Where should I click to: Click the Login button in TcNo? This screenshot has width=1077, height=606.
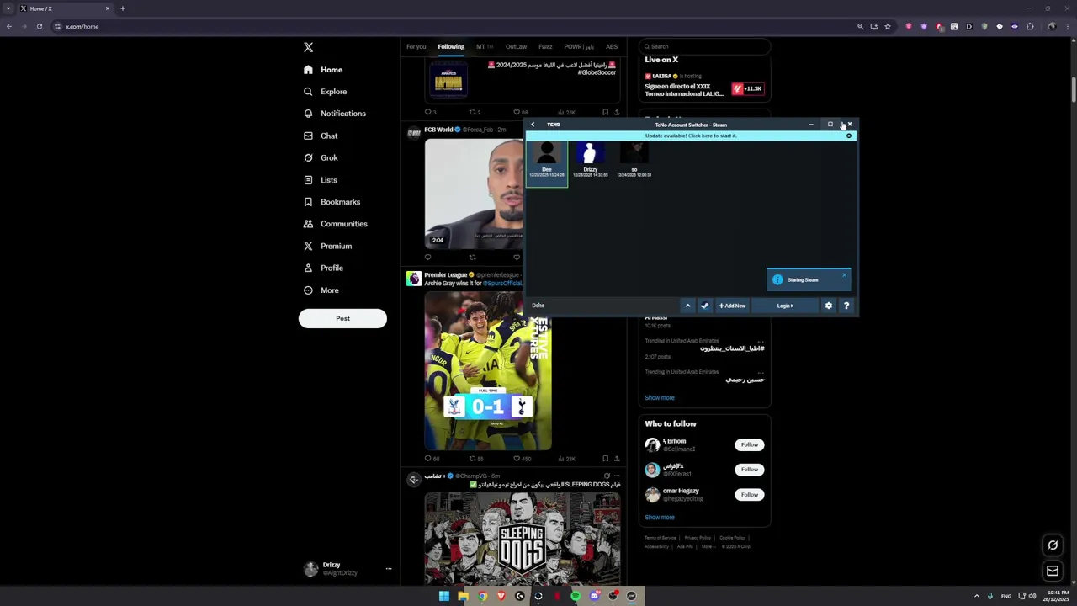pyautogui.click(x=785, y=306)
